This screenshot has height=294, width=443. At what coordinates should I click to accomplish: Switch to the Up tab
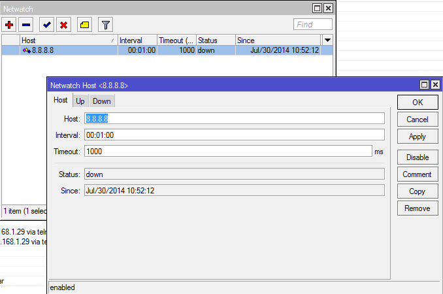[80, 101]
